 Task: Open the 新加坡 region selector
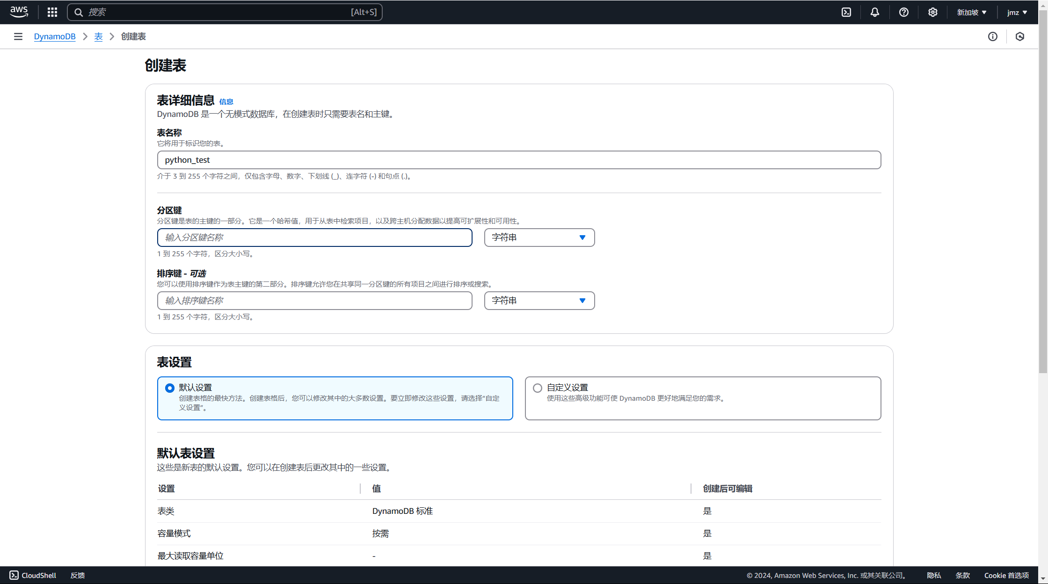pos(972,12)
